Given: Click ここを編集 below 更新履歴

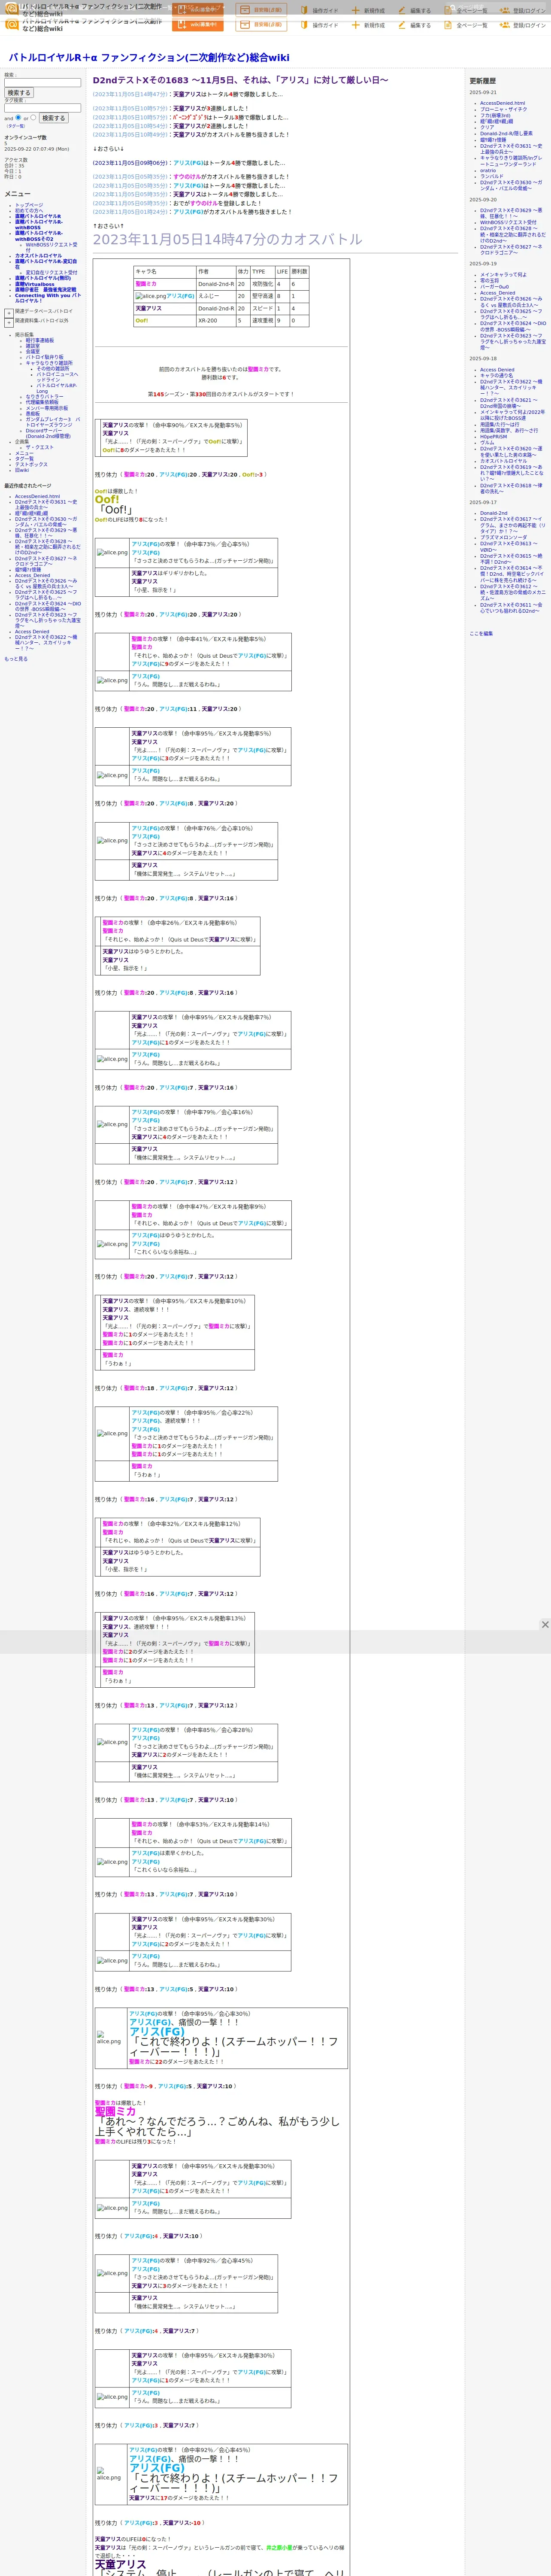Looking at the screenshot, I should (x=481, y=634).
